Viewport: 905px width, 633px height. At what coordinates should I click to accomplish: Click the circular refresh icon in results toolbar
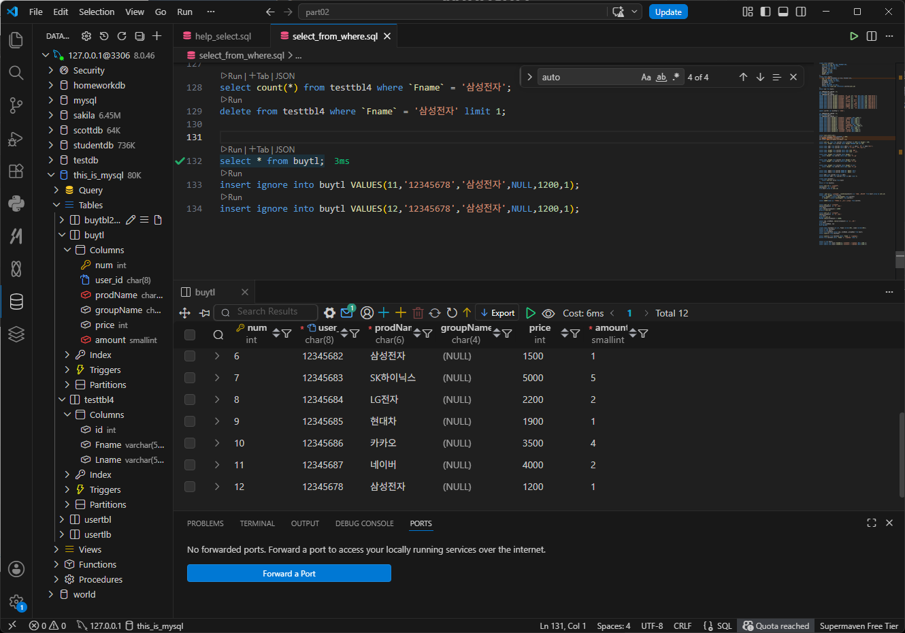point(452,313)
